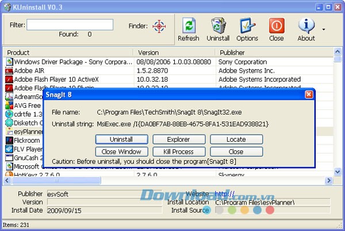Image resolution: width=345 pixels, height=231 pixels.
Task: Click the Close Window button in dialog
Action: tap(122, 152)
